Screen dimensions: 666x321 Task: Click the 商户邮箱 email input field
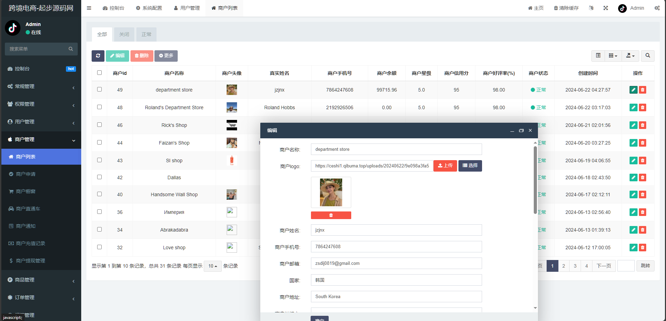396,263
